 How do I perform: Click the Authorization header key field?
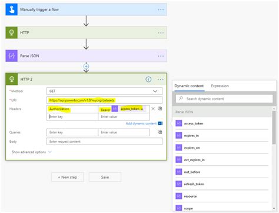click(72, 109)
